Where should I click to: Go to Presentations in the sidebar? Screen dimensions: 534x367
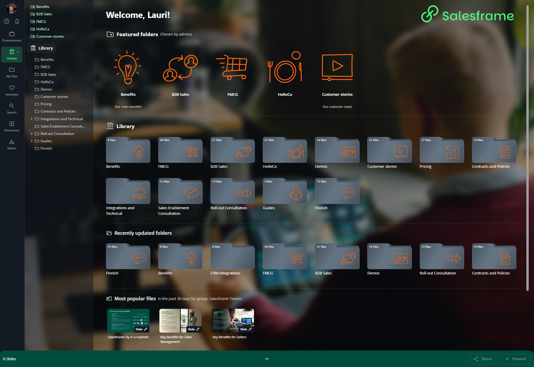(x=12, y=36)
